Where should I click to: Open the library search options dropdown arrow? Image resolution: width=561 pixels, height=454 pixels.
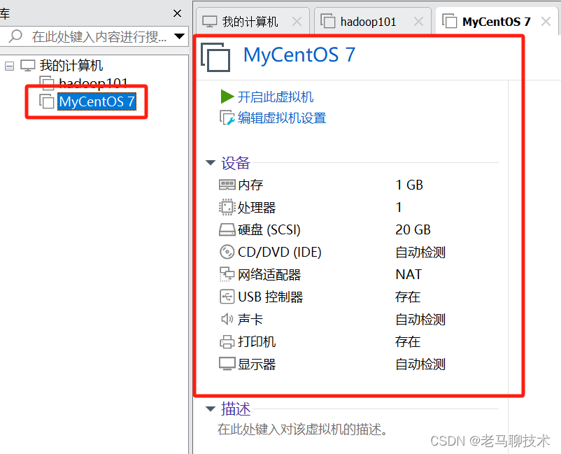[179, 36]
